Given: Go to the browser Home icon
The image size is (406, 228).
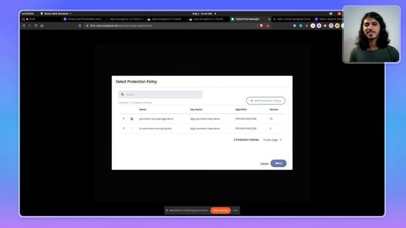Looking at the screenshot, I should (42, 25).
